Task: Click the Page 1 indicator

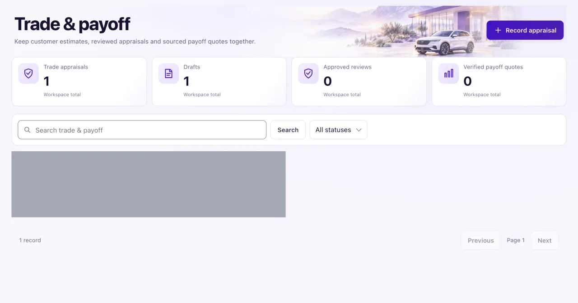Action: [x=516, y=240]
